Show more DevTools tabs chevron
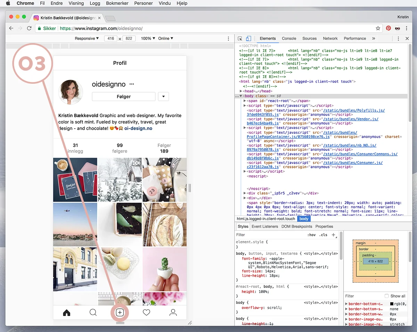 [374, 39]
